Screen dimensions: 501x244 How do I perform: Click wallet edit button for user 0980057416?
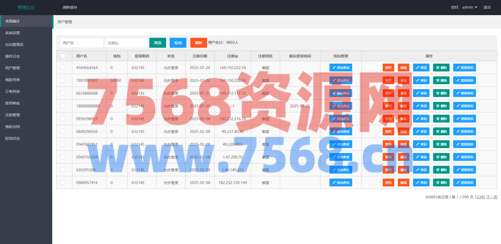(340, 183)
